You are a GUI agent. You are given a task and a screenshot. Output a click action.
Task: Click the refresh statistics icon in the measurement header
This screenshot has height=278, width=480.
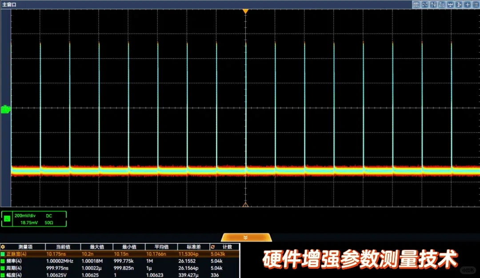pos(212,247)
